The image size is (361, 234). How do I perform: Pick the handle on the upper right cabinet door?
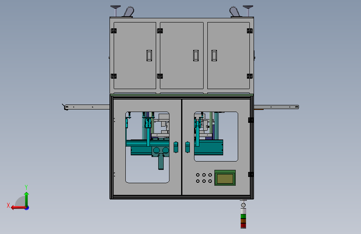(214, 55)
